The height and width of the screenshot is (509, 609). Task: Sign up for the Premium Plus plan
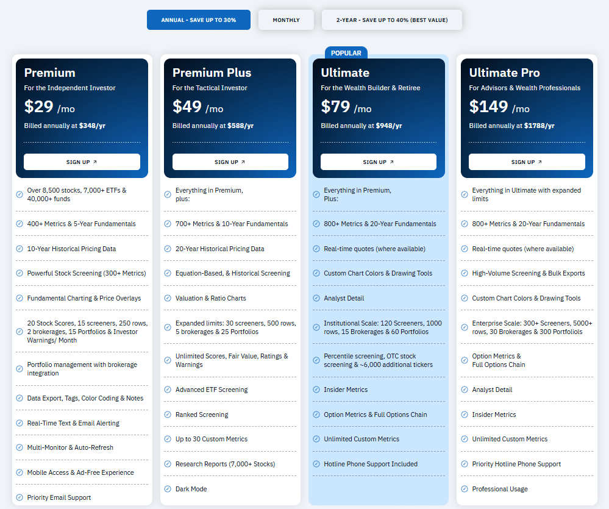[230, 162]
